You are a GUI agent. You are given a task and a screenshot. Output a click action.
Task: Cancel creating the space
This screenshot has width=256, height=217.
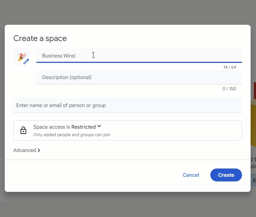tap(191, 175)
